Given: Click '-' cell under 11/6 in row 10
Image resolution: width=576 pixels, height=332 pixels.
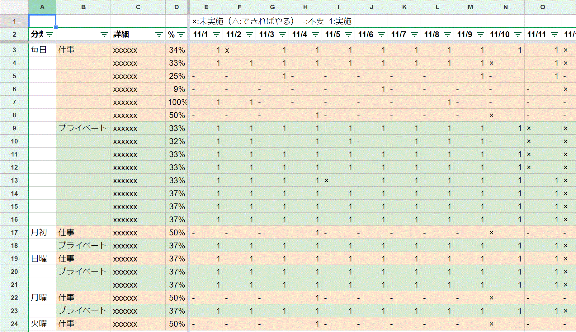Looking at the screenshot, I should coord(371,141).
